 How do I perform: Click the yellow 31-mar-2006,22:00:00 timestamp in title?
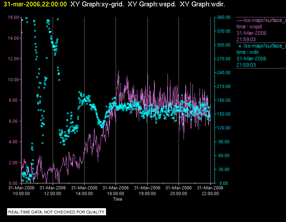coord(35,4)
